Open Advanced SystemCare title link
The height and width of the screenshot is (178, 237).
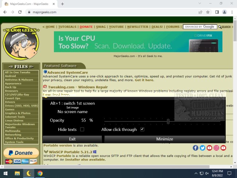[67, 73]
